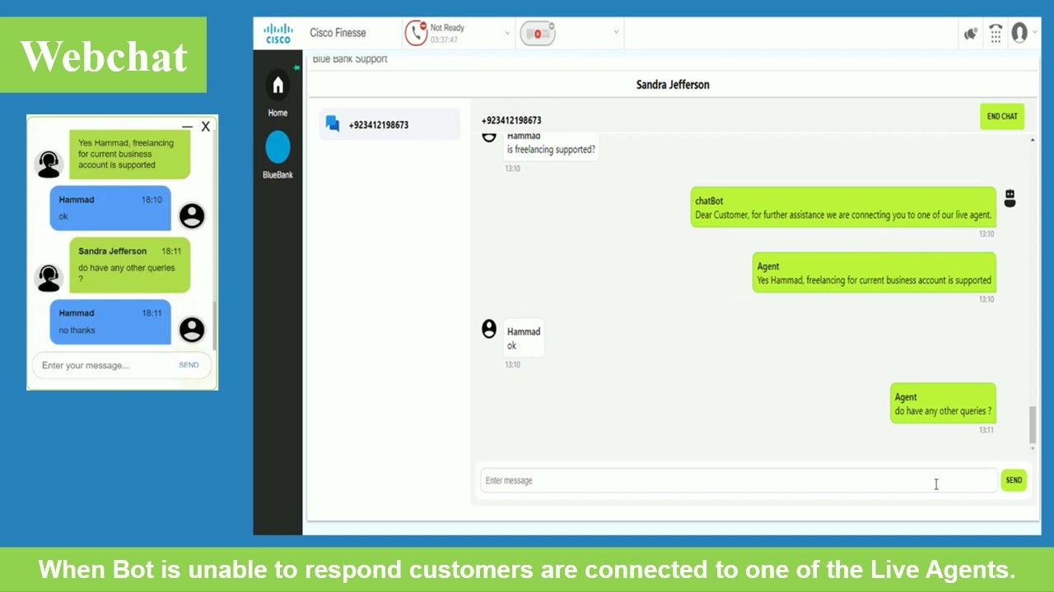Select the +923412198673 conversation in list

pos(389,124)
